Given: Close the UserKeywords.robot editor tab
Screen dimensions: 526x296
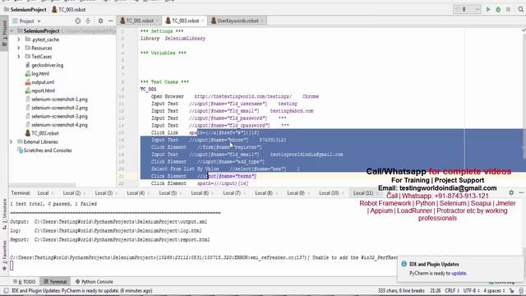Looking at the screenshot, I should coord(262,21).
